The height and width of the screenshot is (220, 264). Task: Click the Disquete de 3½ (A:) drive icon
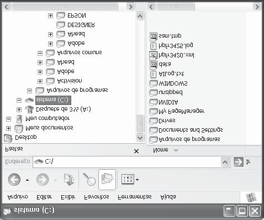click(29, 109)
